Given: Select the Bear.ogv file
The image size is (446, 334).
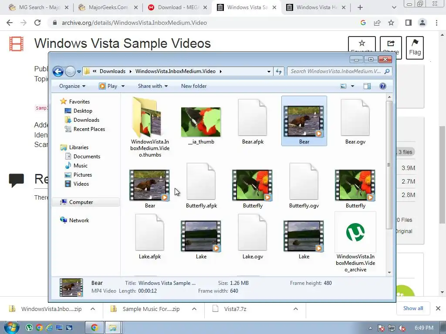Looking at the screenshot, I should pyautogui.click(x=355, y=122).
